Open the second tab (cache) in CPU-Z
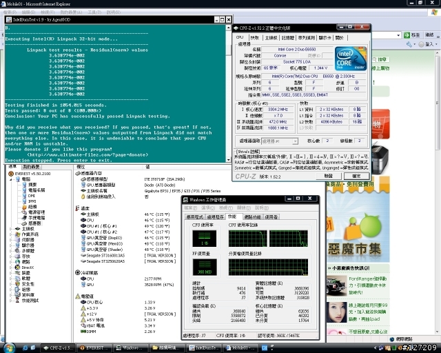441x353 pixels. coord(254,38)
